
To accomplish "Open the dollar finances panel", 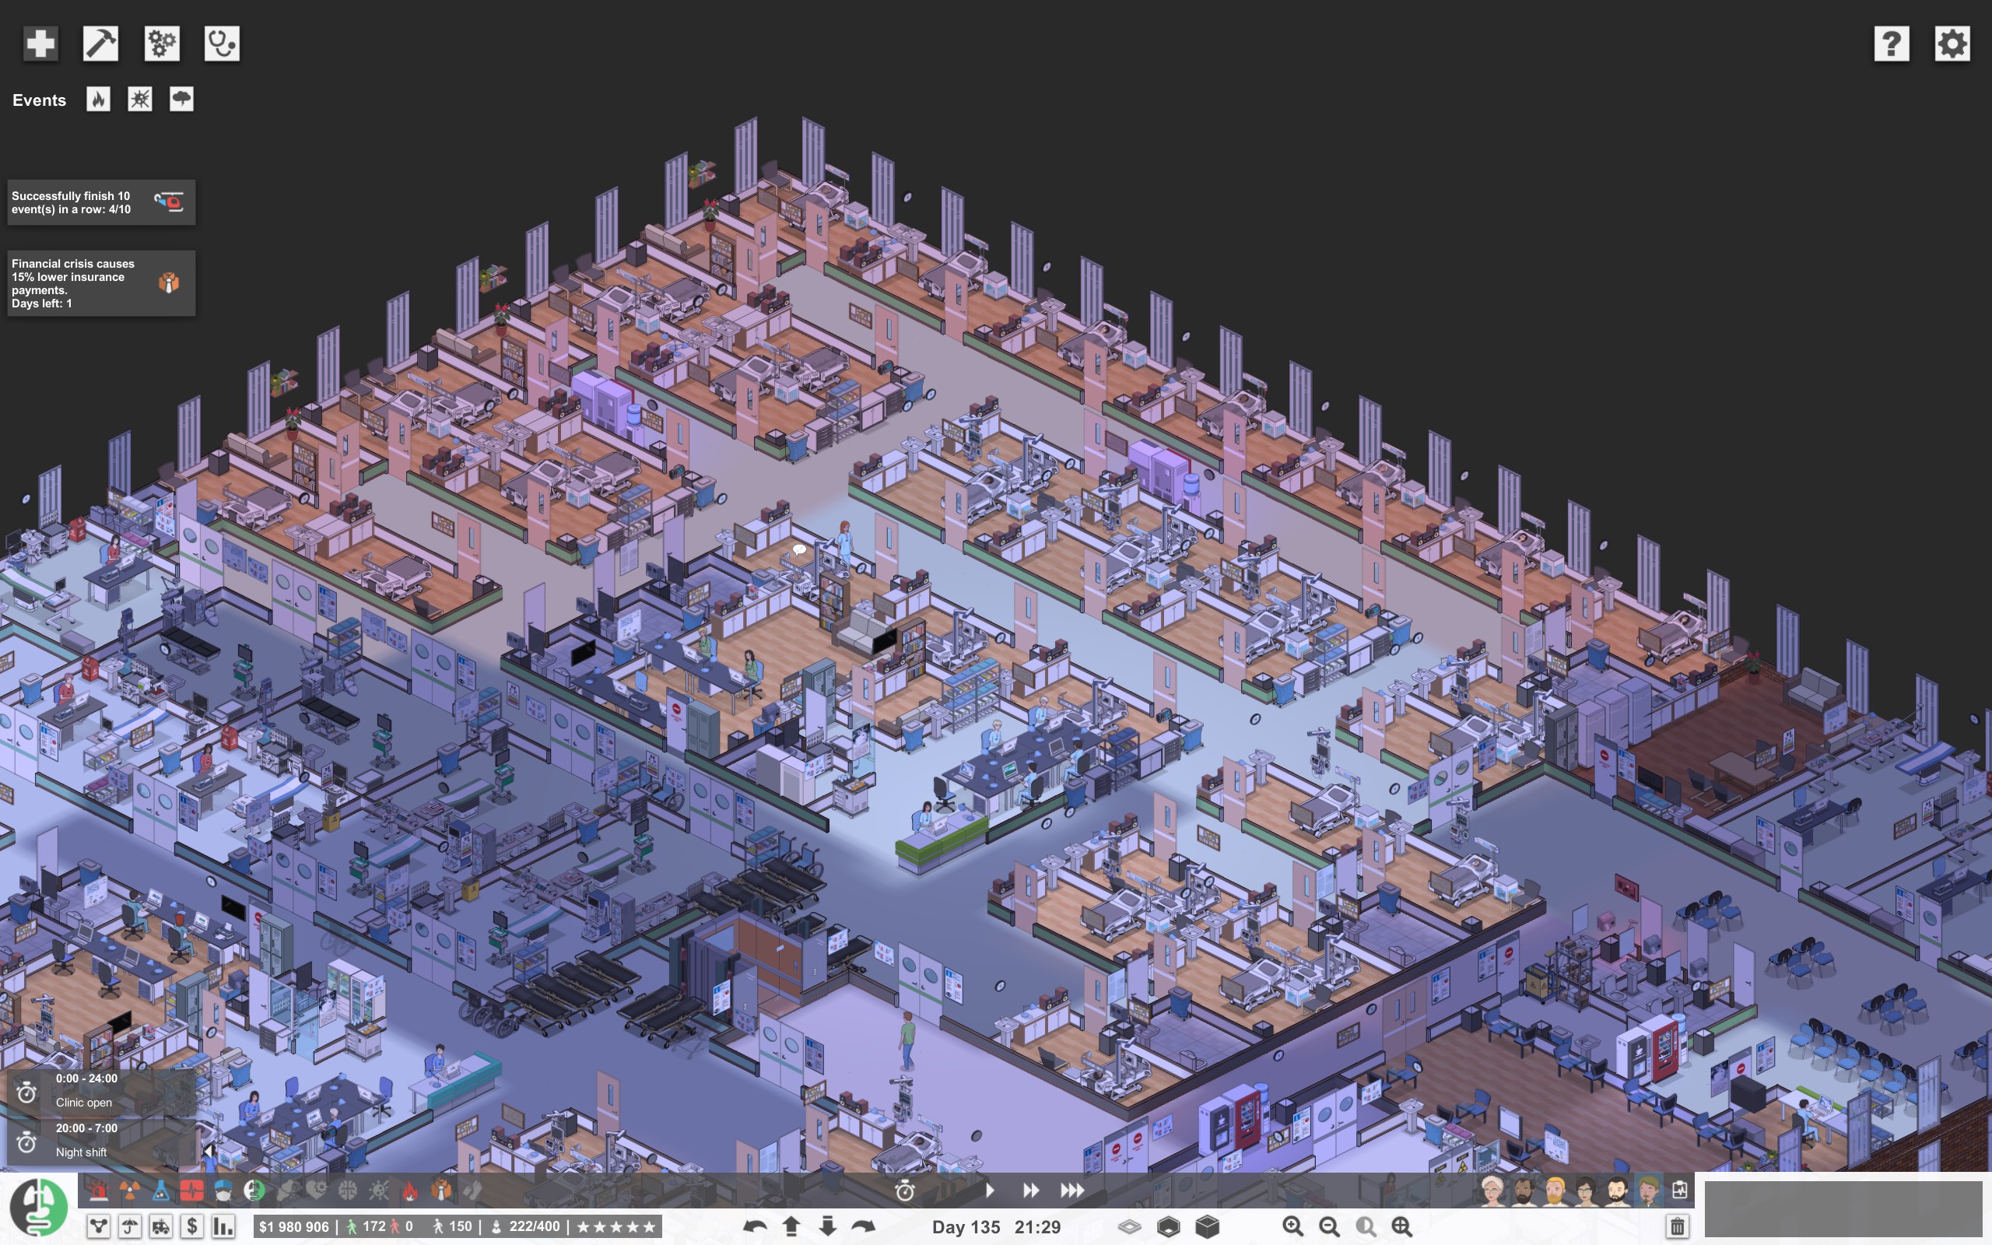I will (x=191, y=1226).
